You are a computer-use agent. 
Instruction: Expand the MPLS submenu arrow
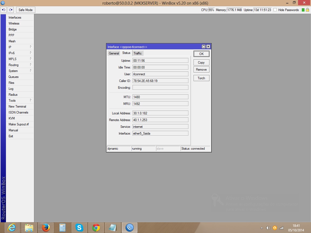[x=31, y=59]
